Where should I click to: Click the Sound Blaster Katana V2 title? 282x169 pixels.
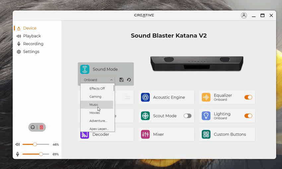(169, 36)
